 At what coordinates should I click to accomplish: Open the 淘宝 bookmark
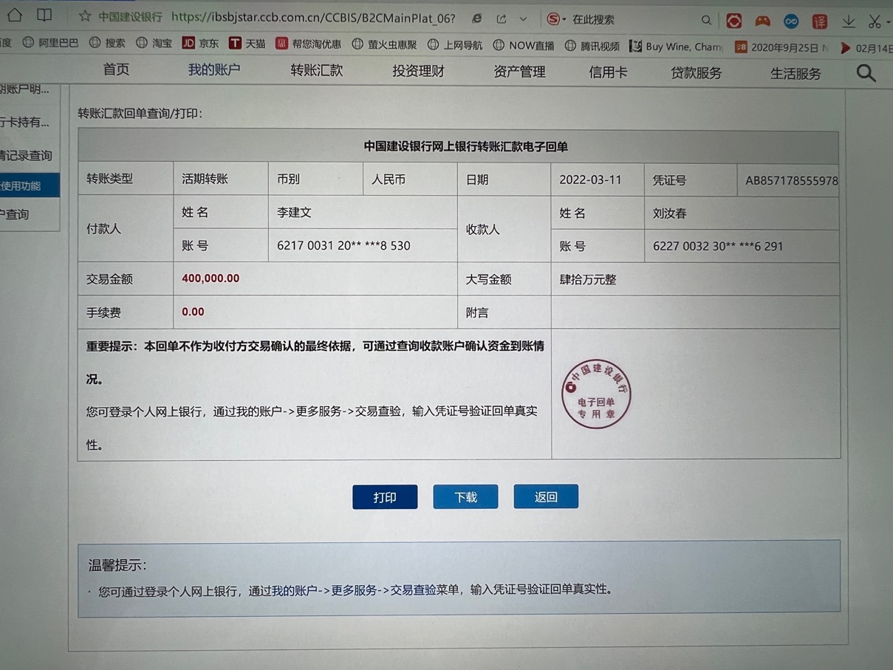tap(154, 44)
